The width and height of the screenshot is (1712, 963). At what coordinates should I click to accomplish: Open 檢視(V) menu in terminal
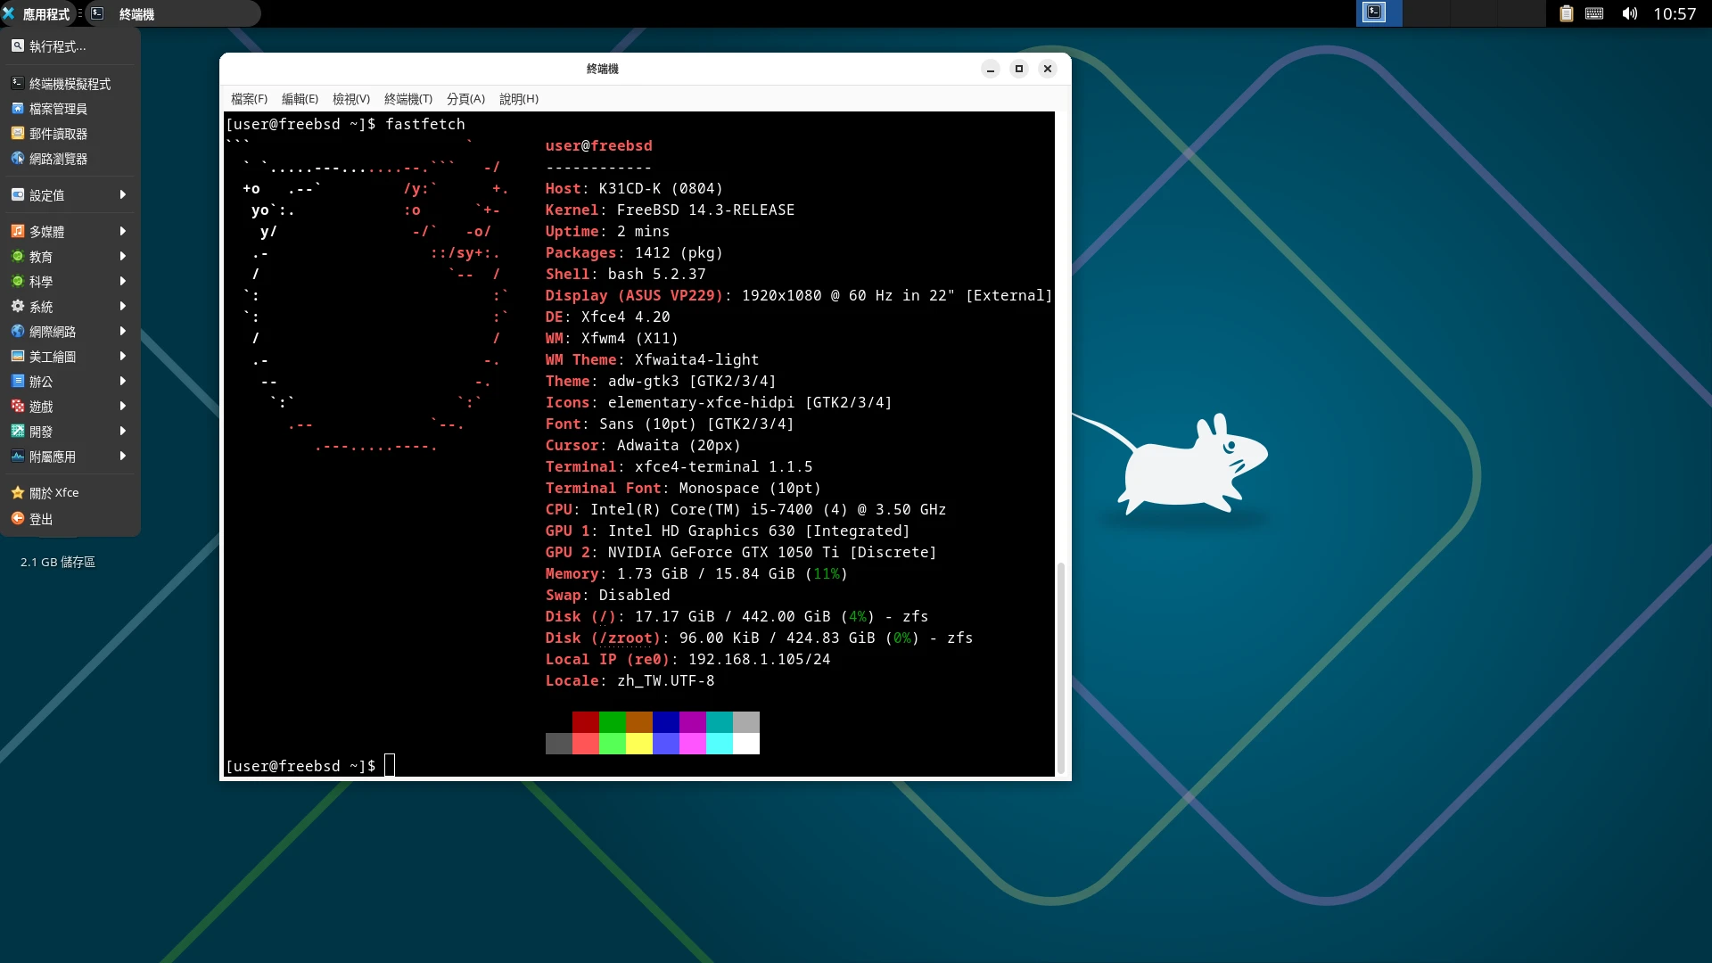[351, 99]
